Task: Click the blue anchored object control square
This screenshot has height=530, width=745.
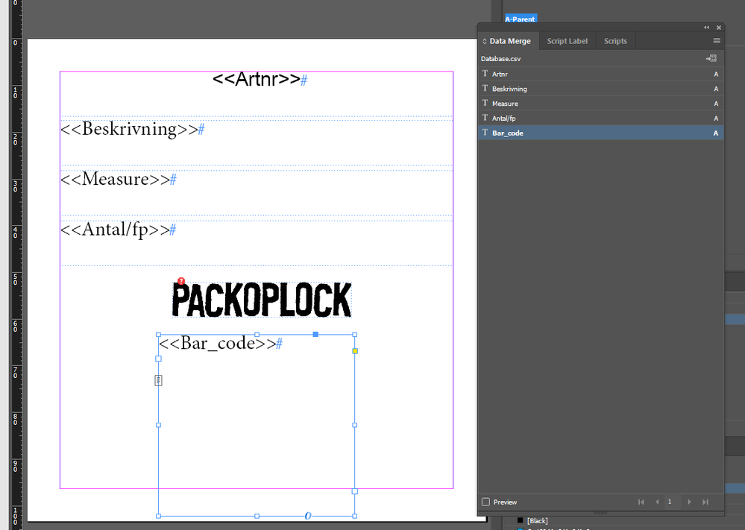Action: pyautogui.click(x=315, y=335)
